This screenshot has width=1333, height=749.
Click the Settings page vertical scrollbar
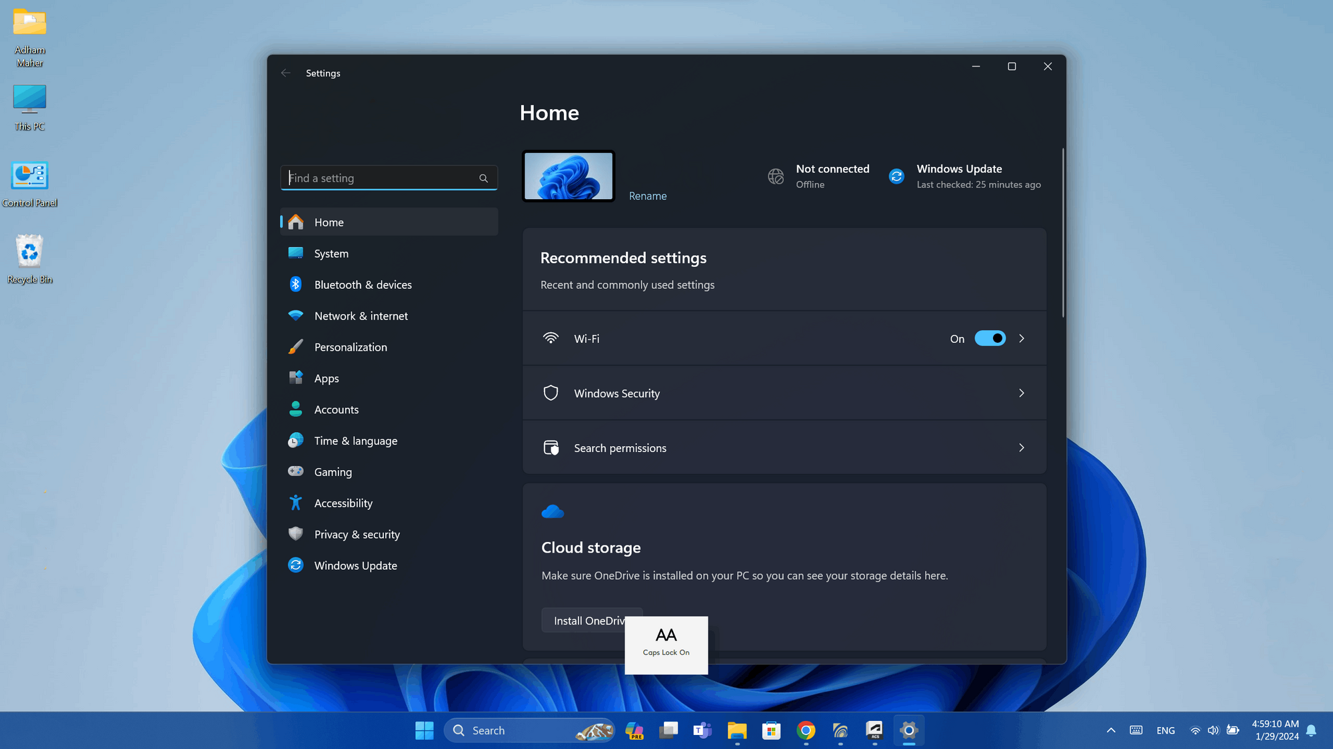(x=1062, y=232)
